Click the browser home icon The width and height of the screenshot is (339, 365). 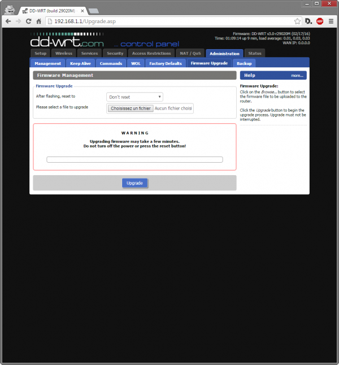pyautogui.click(x=38, y=21)
